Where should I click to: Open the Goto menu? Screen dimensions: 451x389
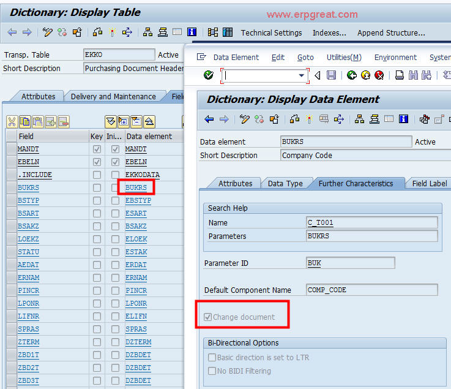(305, 58)
